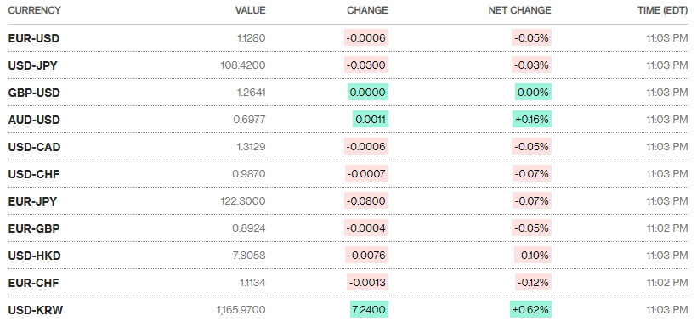The height and width of the screenshot is (321, 697).
Task: Select the EUR-USD value 1.1280
Action: [x=251, y=38]
